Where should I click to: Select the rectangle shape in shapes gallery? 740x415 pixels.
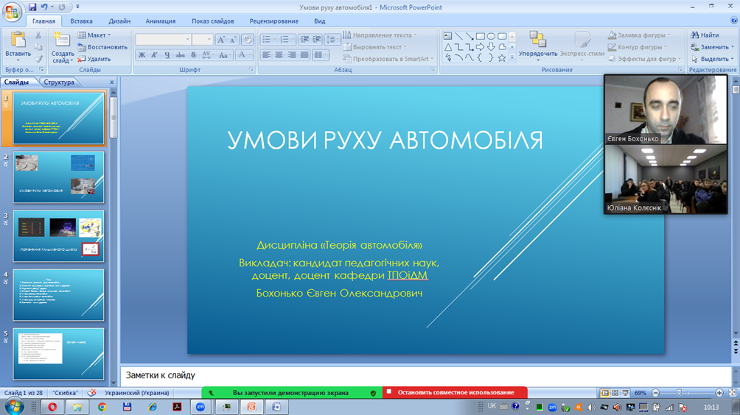click(x=480, y=35)
